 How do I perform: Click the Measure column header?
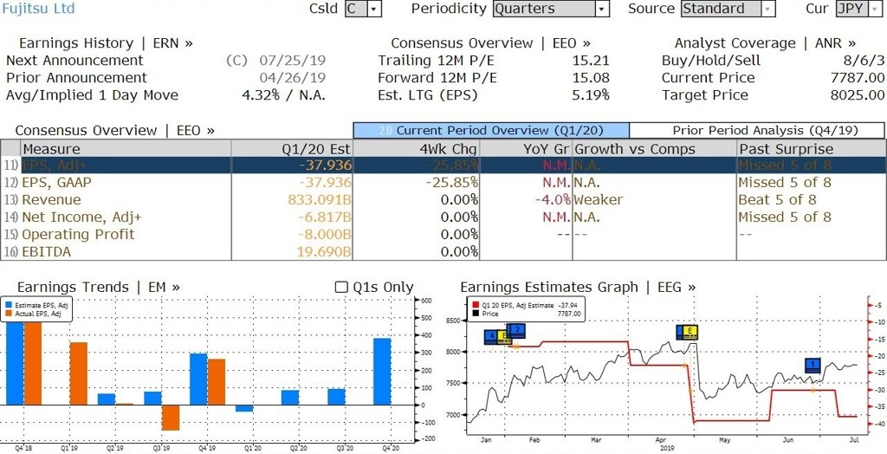coord(126,149)
